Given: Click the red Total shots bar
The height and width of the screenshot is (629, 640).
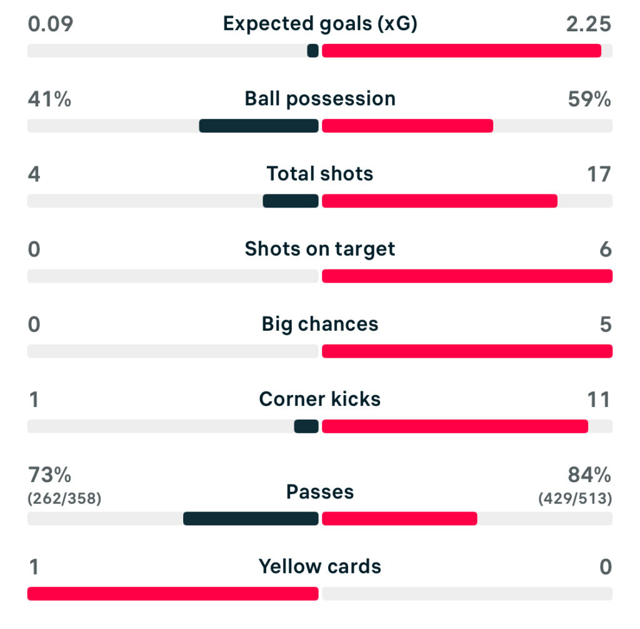Looking at the screenshot, I should click(439, 201).
